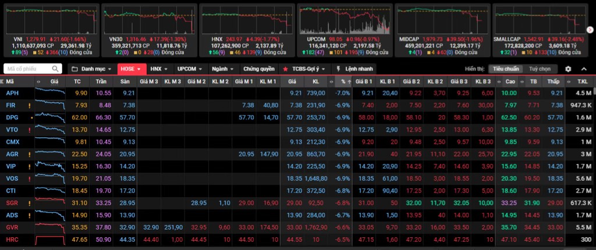This screenshot has height=250, width=596.
Task: Open the settings gear icon
Action: coord(568,69)
